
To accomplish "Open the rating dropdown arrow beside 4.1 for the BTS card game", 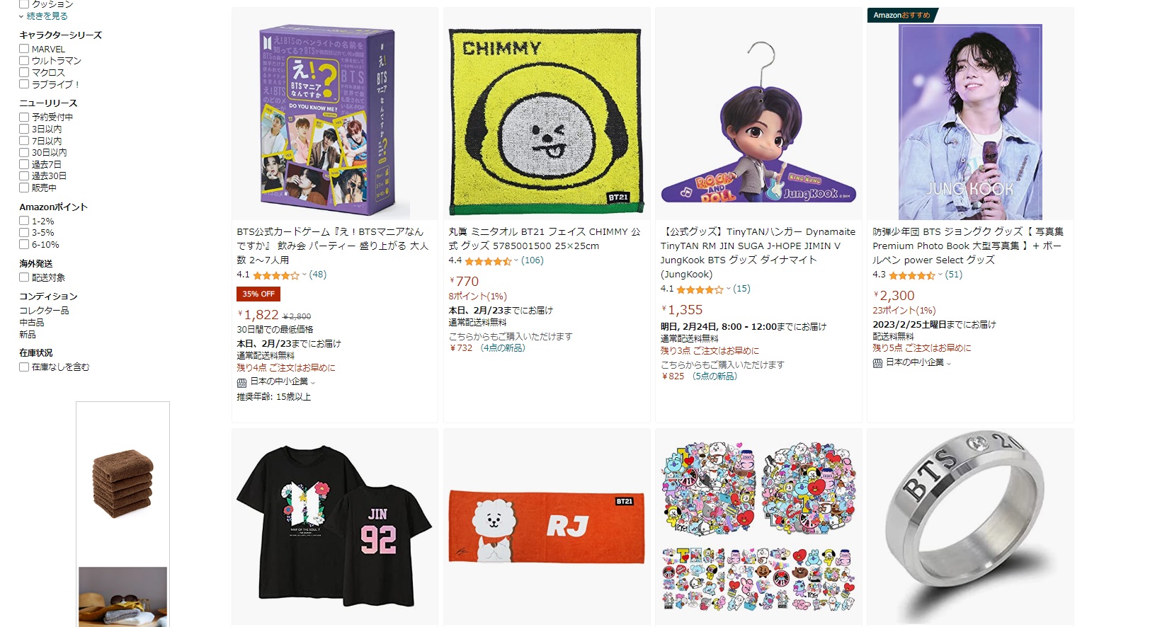I will pyautogui.click(x=304, y=275).
